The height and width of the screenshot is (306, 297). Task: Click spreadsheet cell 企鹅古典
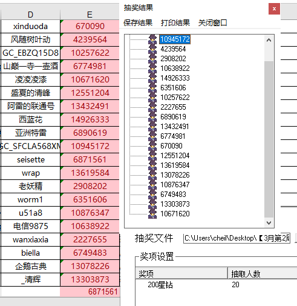click(x=30, y=266)
